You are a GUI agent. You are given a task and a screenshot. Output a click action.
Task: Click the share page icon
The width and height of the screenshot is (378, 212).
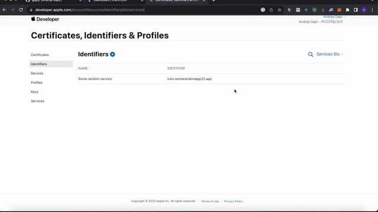point(271,10)
